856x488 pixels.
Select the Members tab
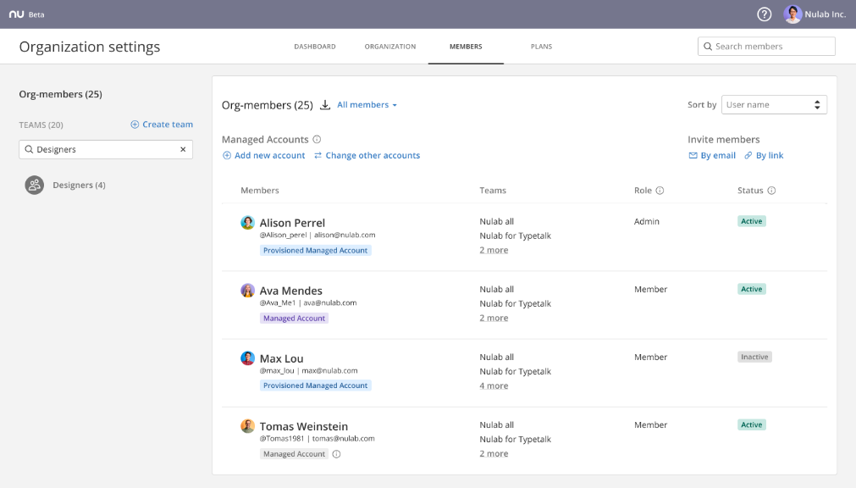tap(466, 47)
